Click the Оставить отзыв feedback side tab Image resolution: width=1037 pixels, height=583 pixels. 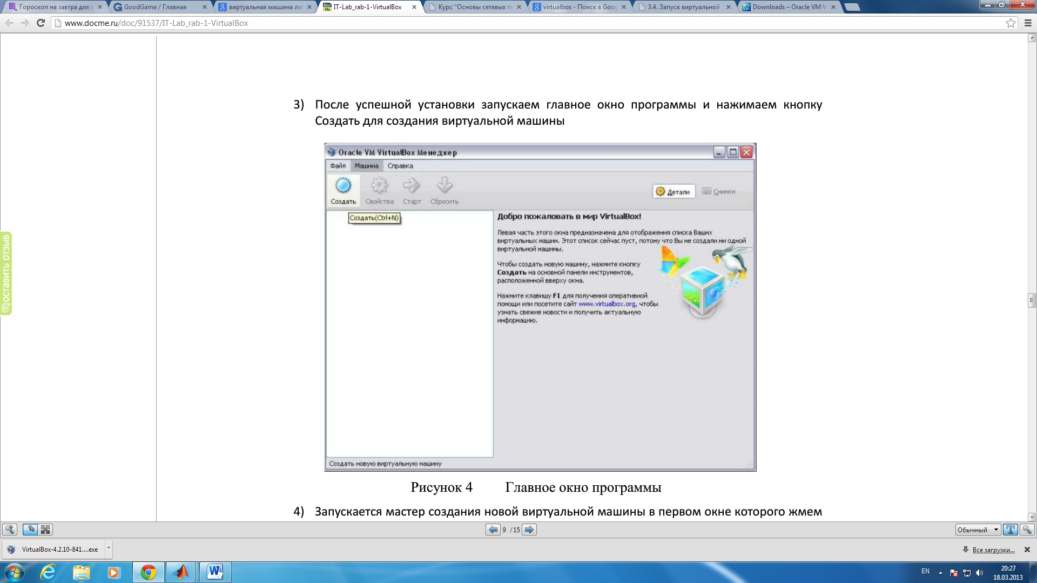6,273
